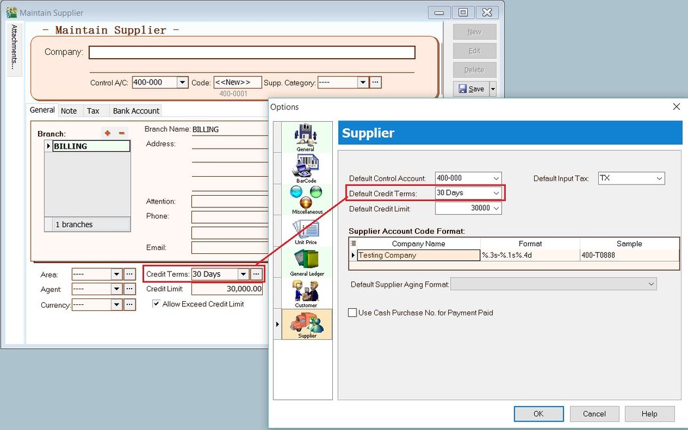Screen dimensions: 688x430
Task: Click the Help button in Options dialog
Action: pyautogui.click(x=649, y=414)
